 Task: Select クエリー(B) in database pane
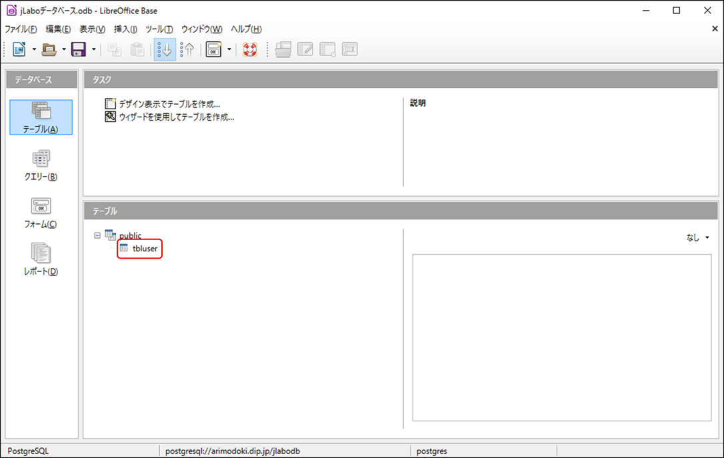coord(41,165)
